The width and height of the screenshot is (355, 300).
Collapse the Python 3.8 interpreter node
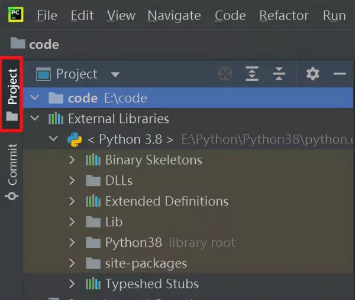pos(53,138)
